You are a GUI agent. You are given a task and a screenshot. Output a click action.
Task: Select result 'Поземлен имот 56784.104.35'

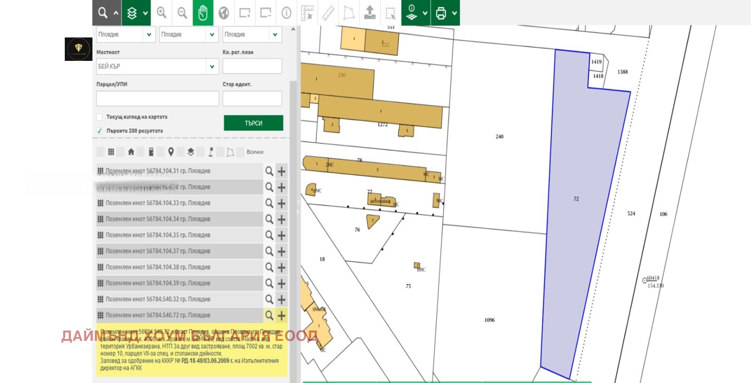tap(158, 235)
